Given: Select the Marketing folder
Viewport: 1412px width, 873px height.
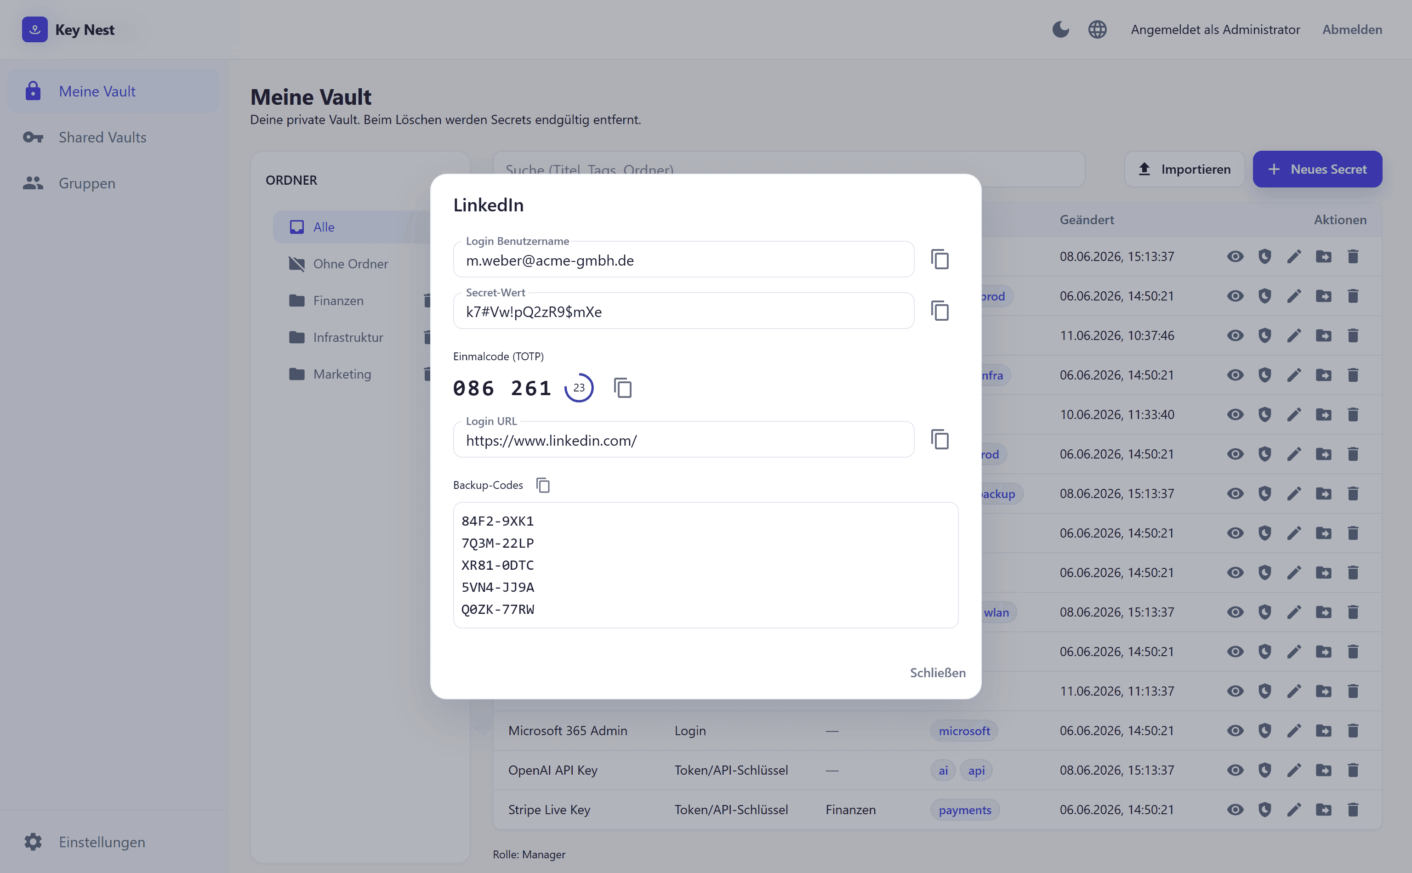Looking at the screenshot, I should click(342, 374).
